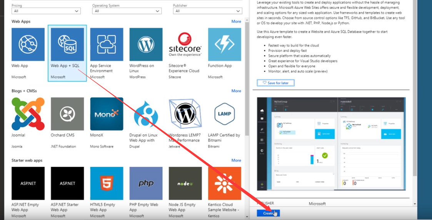This screenshot has height=220, width=432.
Task: Click the marketplace list vertical scrollbar
Action: tap(247, 78)
